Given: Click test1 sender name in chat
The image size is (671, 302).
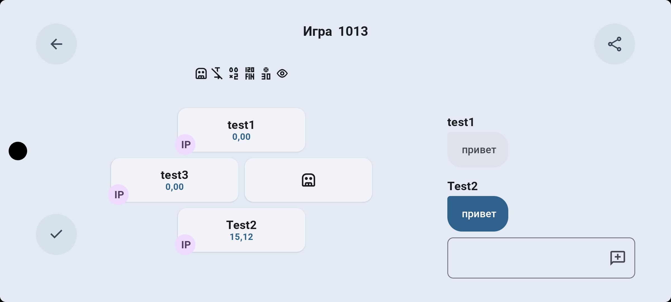Looking at the screenshot, I should (461, 122).
